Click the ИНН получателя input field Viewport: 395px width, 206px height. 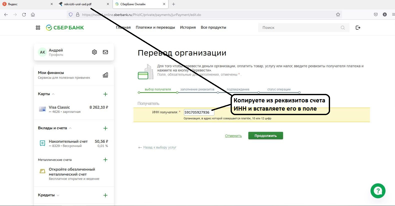coord(199,112)
